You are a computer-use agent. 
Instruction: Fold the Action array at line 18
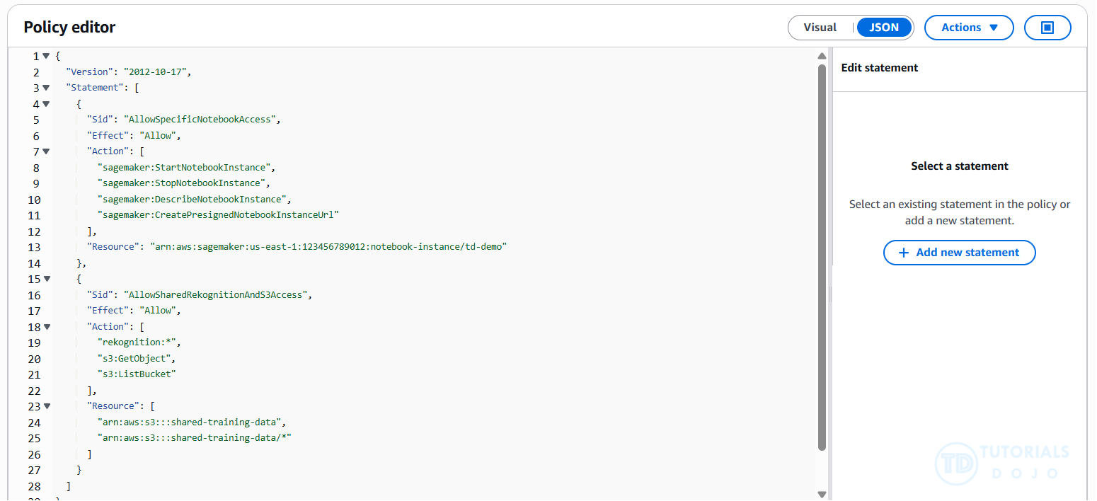click(x=46, y=327)
